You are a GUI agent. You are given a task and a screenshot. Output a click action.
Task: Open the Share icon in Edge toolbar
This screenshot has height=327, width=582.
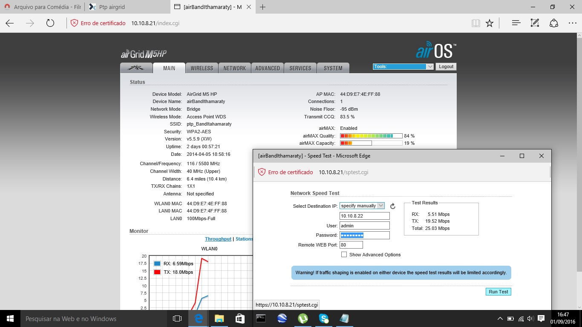point(554,23)
